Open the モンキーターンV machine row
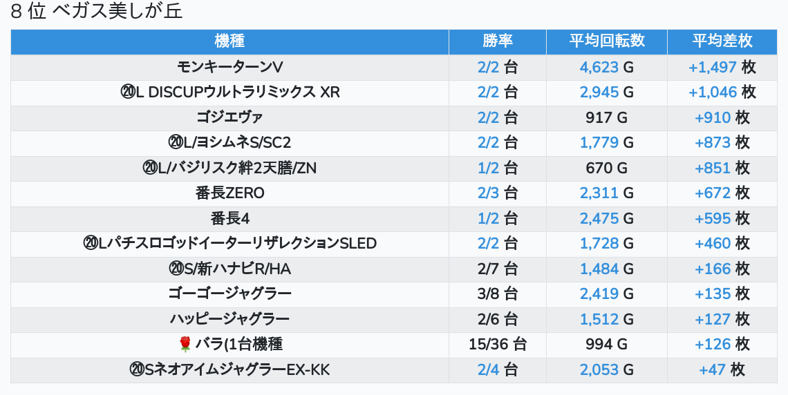 [x=229, y=67]
